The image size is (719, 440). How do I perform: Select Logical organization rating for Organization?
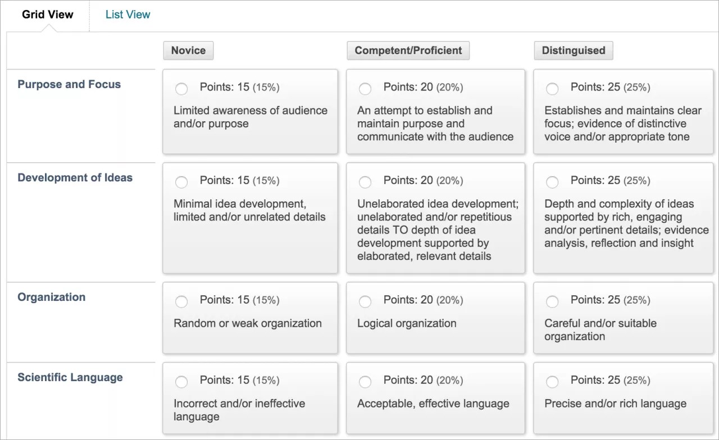(x=365, y=301)
